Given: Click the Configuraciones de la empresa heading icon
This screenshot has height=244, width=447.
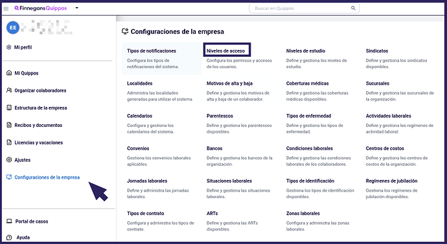Looking at the screenshot, I should point(125,32).
